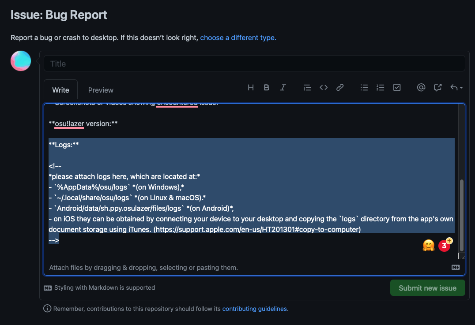
Task: Click the closing --> comment marker
Action: click(54, 240)
